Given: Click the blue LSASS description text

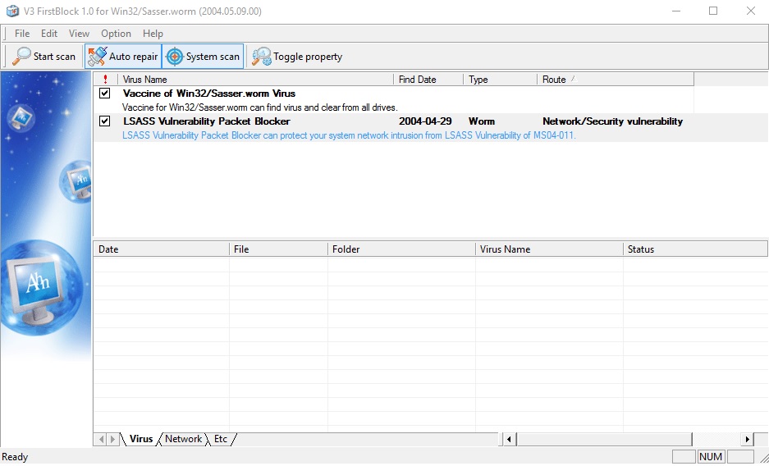Looking at the screenshot, I should [349, 135].
